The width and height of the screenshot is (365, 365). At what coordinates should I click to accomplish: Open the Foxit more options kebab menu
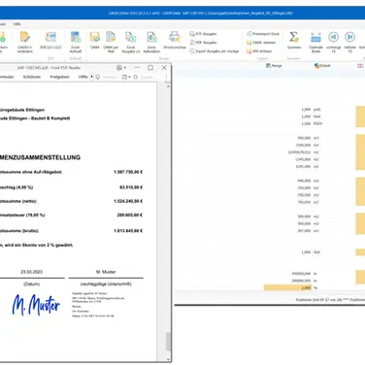(x=166, y=77)
